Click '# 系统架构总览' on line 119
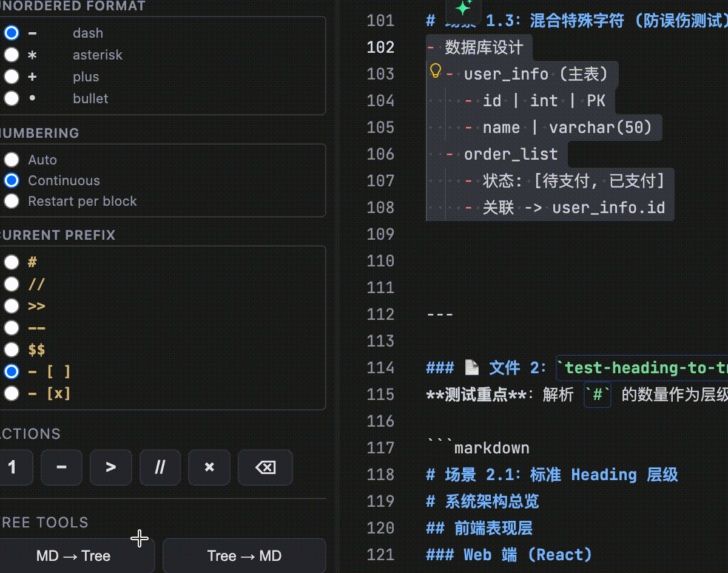The width and height of the screenshot is (728, 573). [482, 501]
